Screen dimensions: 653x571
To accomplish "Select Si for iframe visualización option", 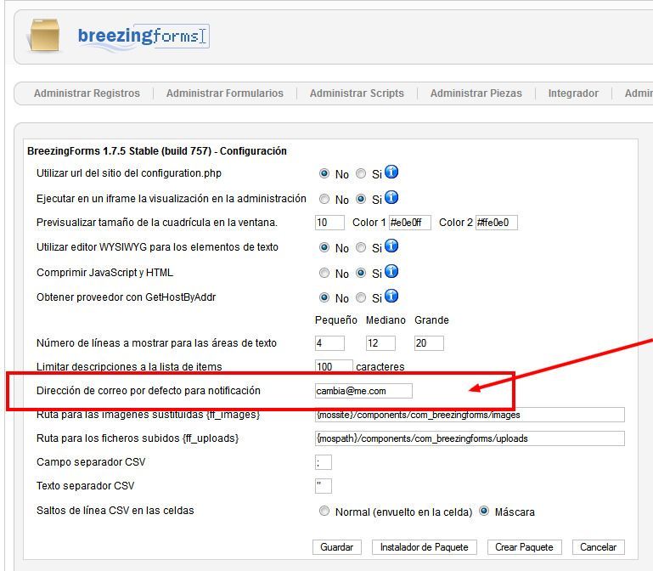I will [361, 199].
